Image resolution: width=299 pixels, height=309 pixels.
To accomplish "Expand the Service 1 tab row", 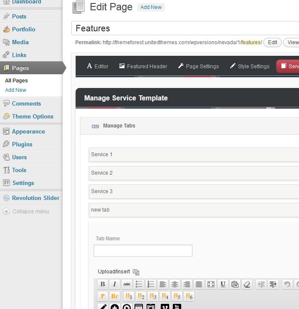I will coord(193,154).
